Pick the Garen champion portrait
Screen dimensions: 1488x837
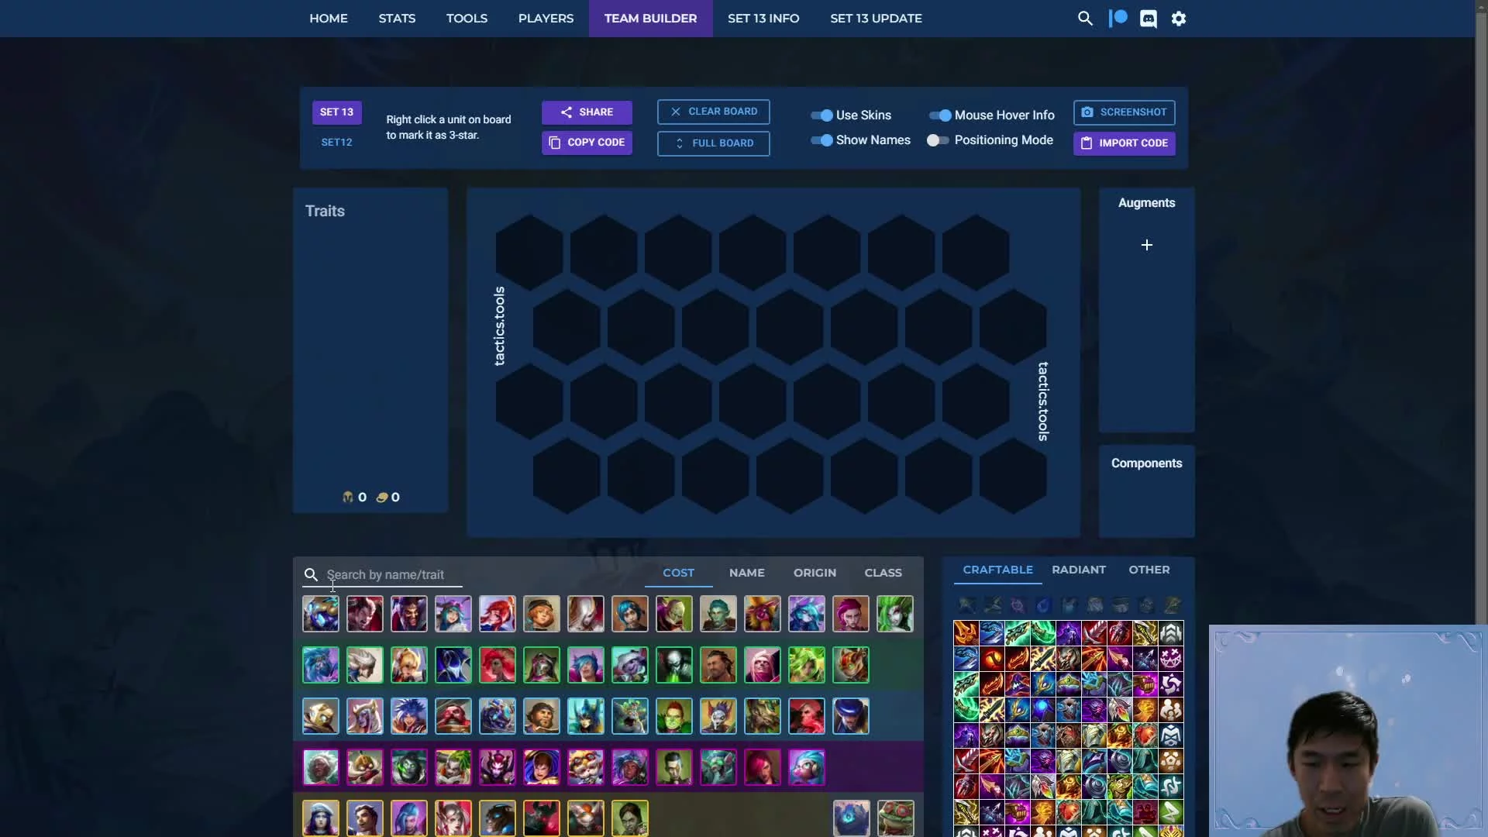(x=541, y=767)
